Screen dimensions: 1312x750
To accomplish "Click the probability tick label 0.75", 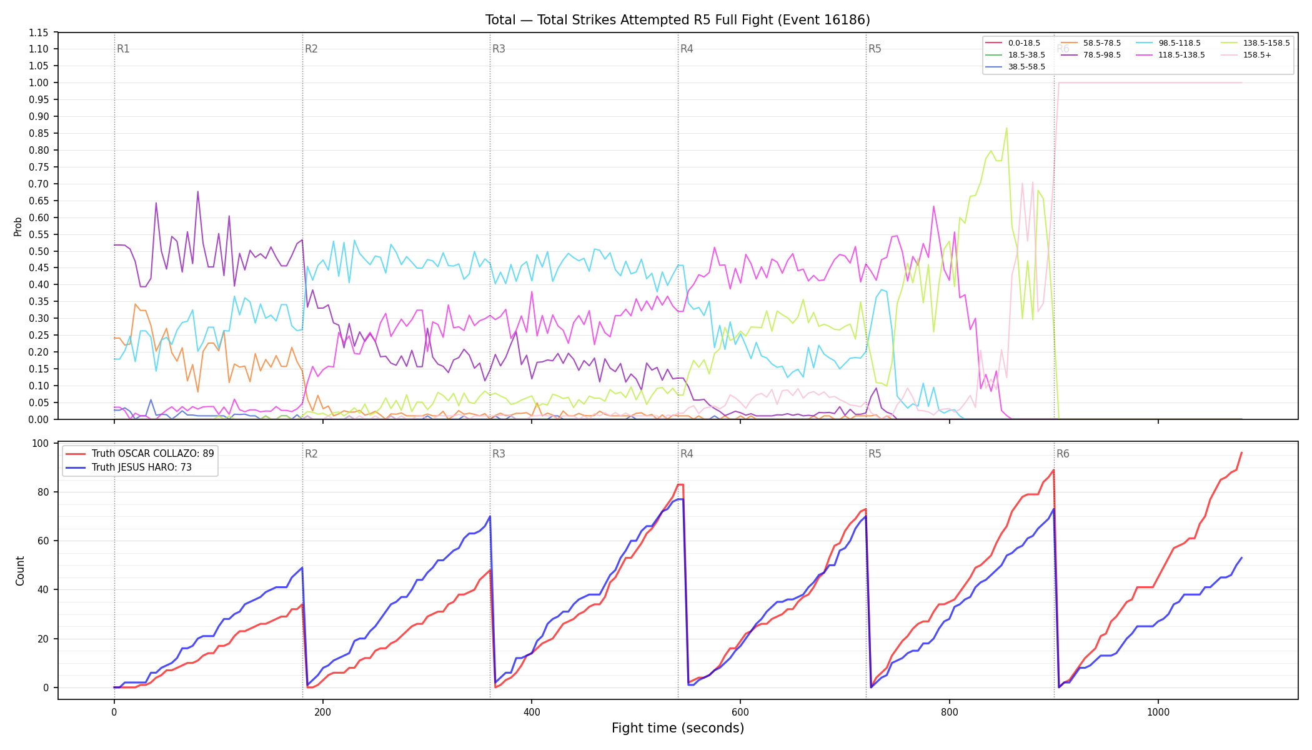I will [39, 167].
